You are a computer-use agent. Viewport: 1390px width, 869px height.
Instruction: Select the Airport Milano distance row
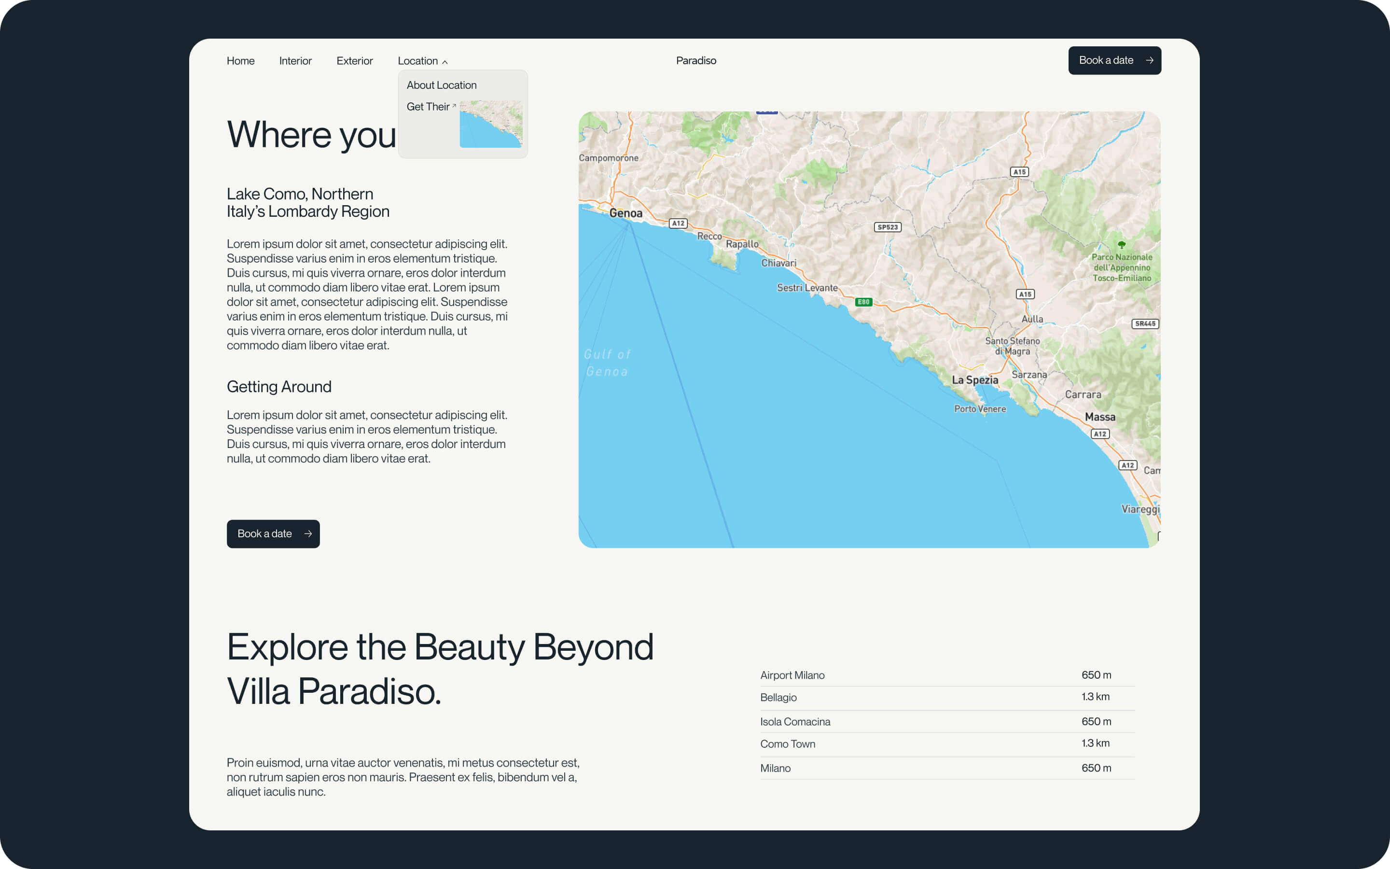pos(946,675)
